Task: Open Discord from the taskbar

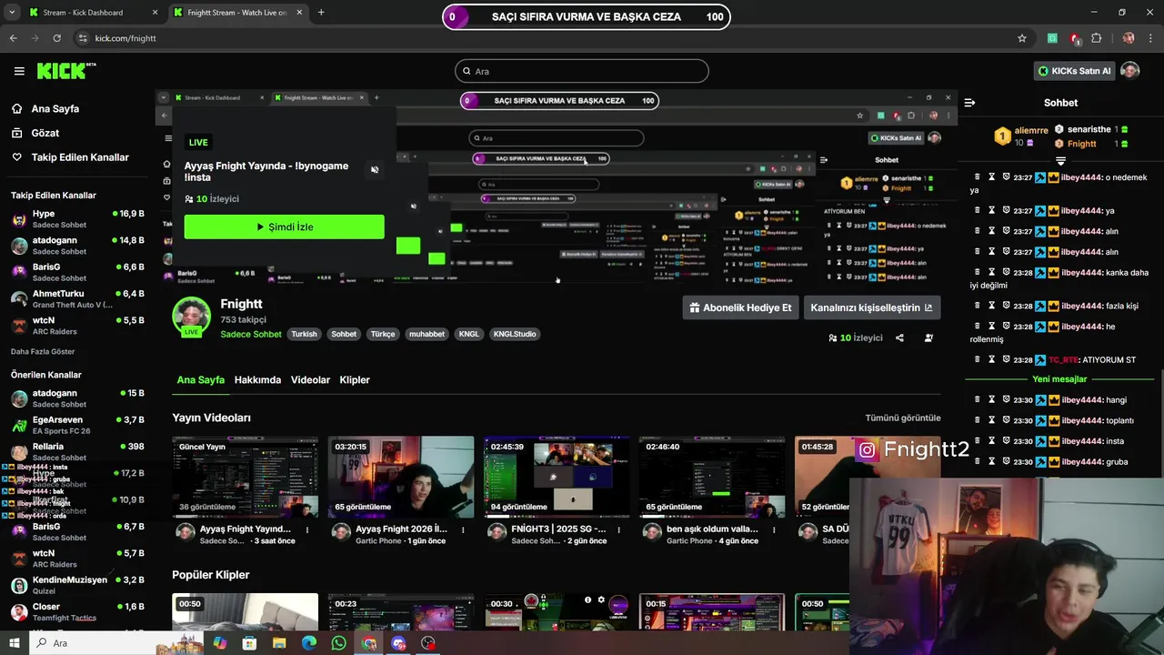Action: click(398, 643)
